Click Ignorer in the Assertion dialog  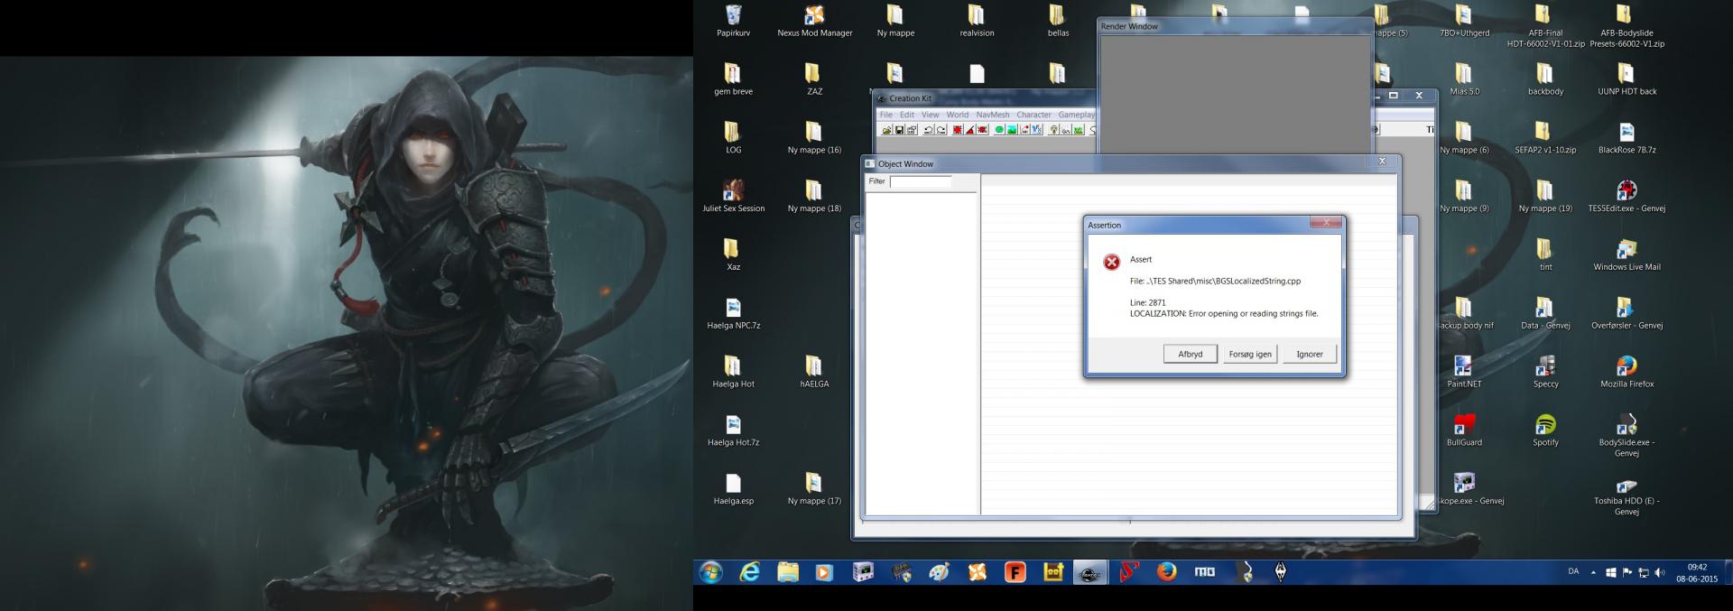click(1310, 354)
